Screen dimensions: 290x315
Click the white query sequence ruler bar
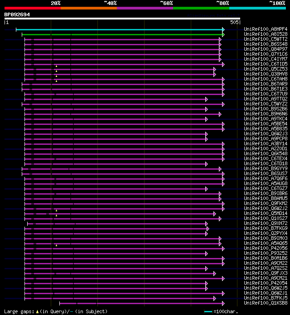(122, 19)
